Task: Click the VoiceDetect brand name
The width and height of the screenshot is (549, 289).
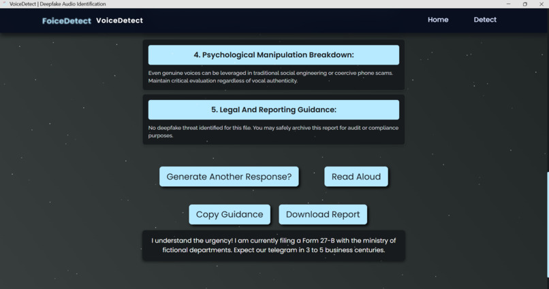Action: [119, 20]
